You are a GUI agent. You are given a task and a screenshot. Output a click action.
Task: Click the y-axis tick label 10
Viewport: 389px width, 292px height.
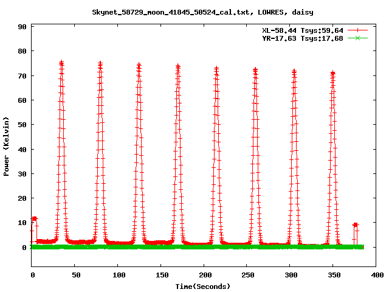click(22, 223)
